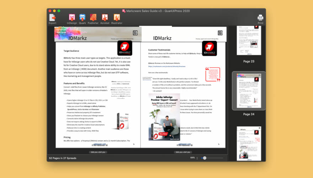This screenshot has height=178, width=313.
Task: Select the Page 24 thumbnail
Action: (249, 90)
